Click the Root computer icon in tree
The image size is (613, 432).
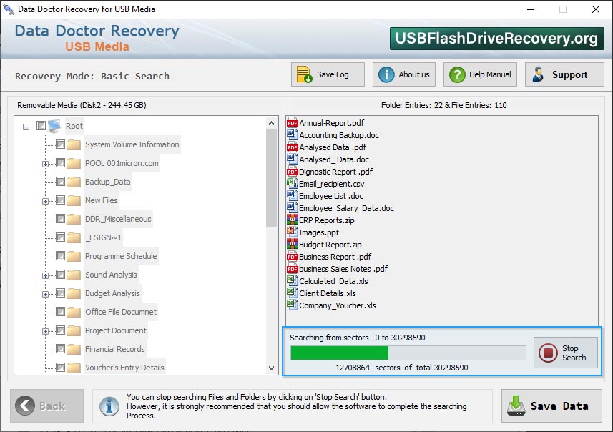point(55,126)
